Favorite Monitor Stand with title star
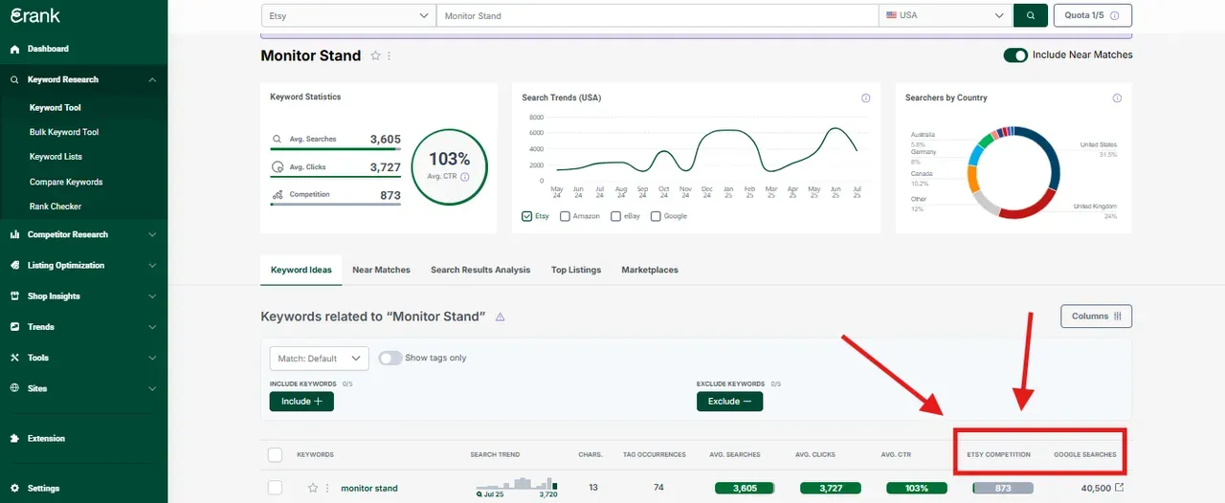Screen dimensions: 1225x503 pyautogui.click(x=375, y=56)
